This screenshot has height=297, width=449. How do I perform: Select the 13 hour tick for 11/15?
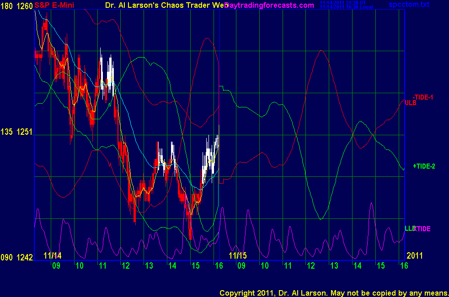pyautogui.click(x=334, y=265)
